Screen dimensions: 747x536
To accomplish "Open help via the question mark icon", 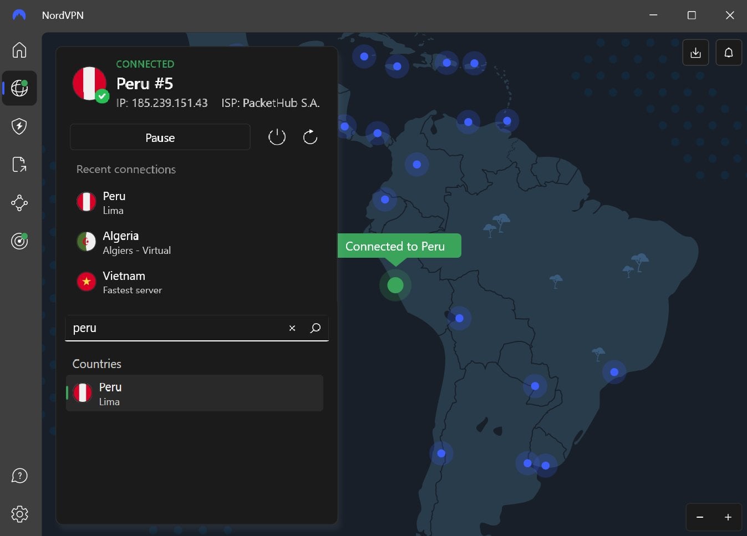I will coord(19,476).
